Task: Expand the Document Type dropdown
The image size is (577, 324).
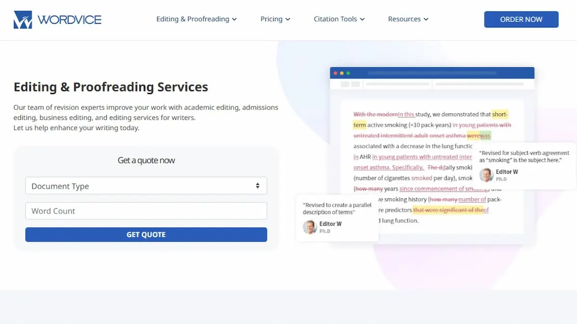Action: click(146, 186)
